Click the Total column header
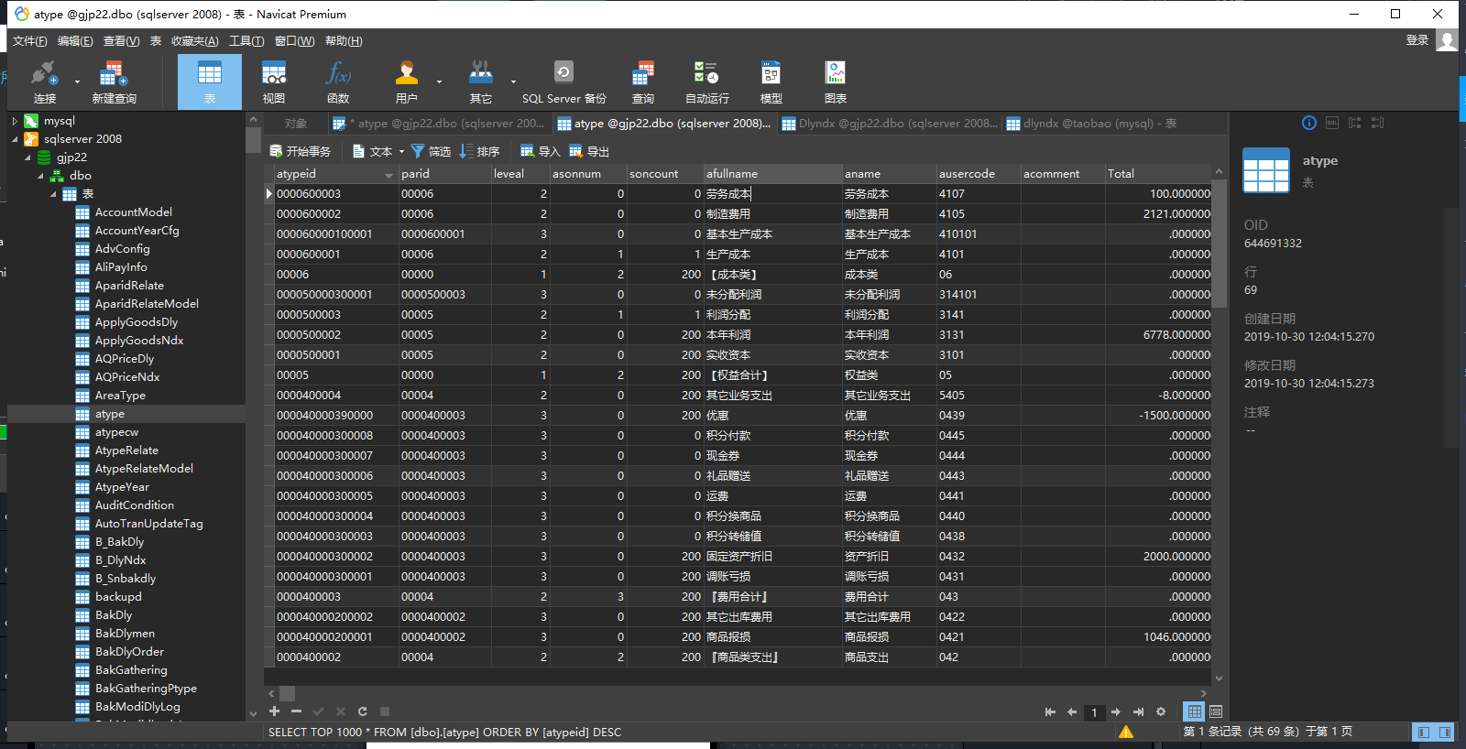The image size is (1466, 749). coord(1158,174)
